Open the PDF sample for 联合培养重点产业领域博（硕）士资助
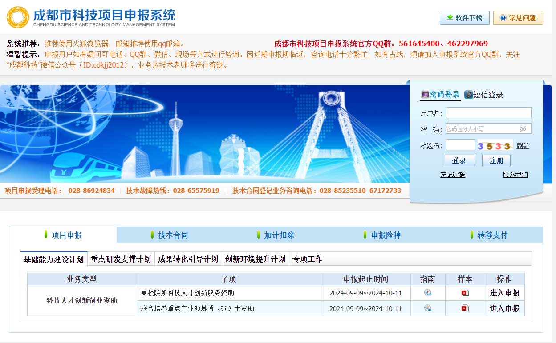This screenshot has width=556, height=343. click(x=465, y=308)
